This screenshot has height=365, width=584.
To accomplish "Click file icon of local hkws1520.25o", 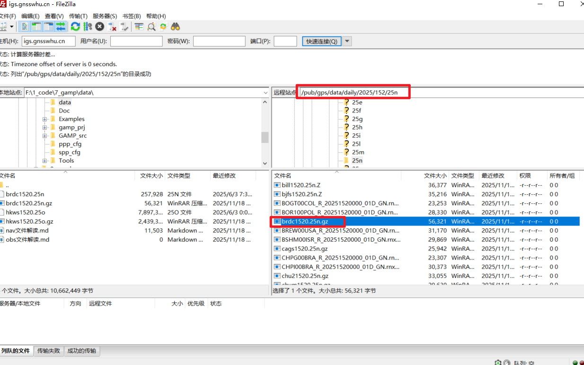I will 1,212.
